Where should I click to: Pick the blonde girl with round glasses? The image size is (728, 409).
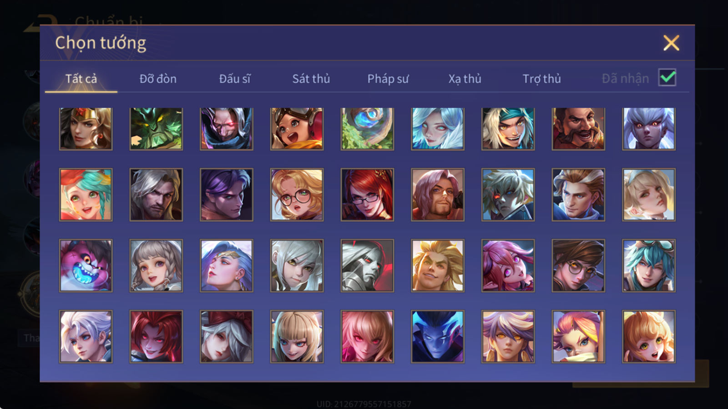click(x=297, y=195)
